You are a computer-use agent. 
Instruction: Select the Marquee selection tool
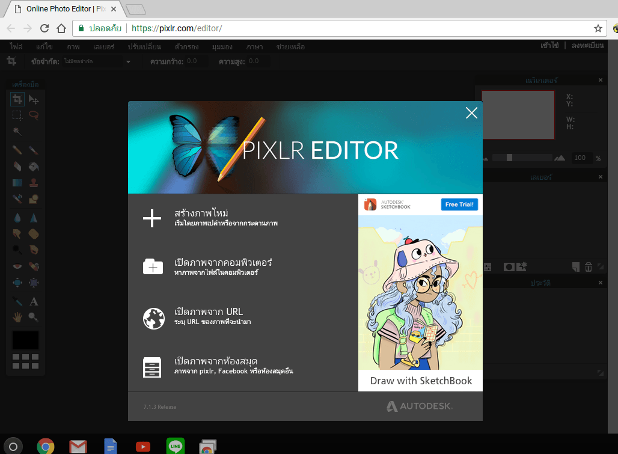(x=17, y=115)
